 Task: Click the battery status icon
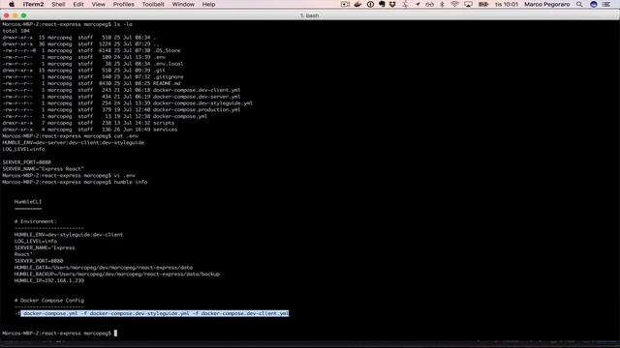tap(483, 4)
